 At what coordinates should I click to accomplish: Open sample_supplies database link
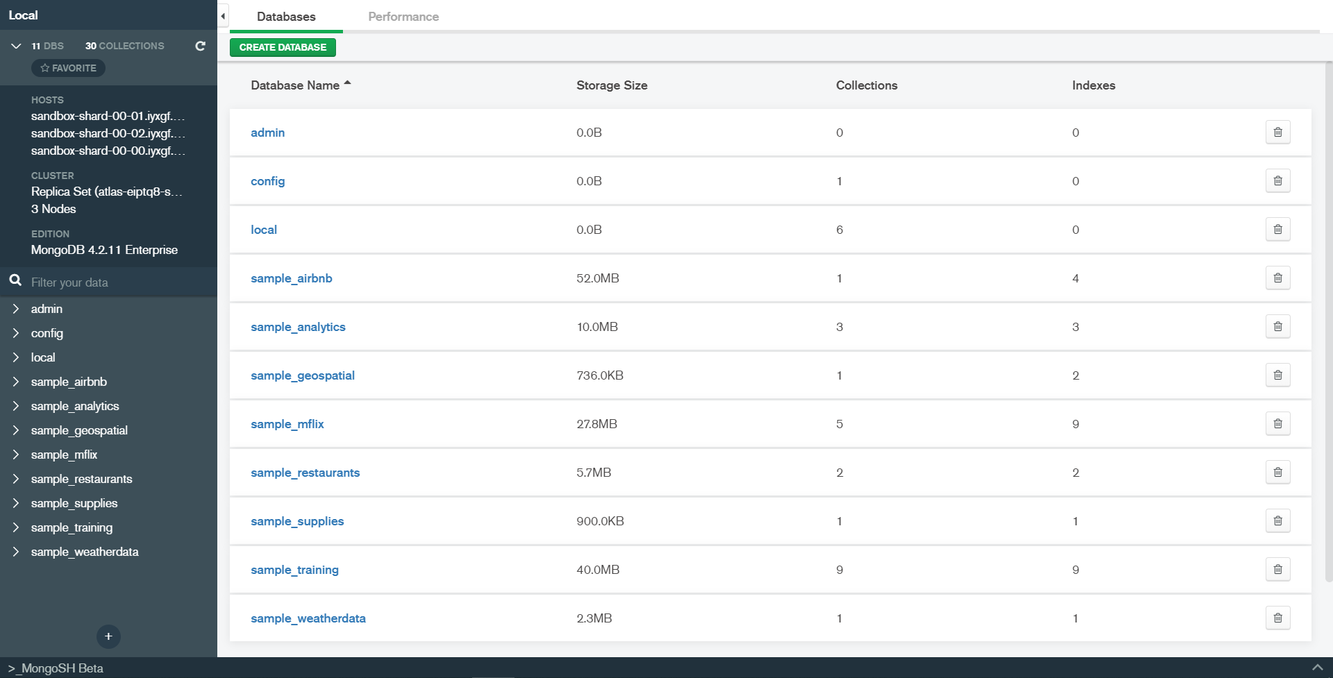(x=297, y=521)
